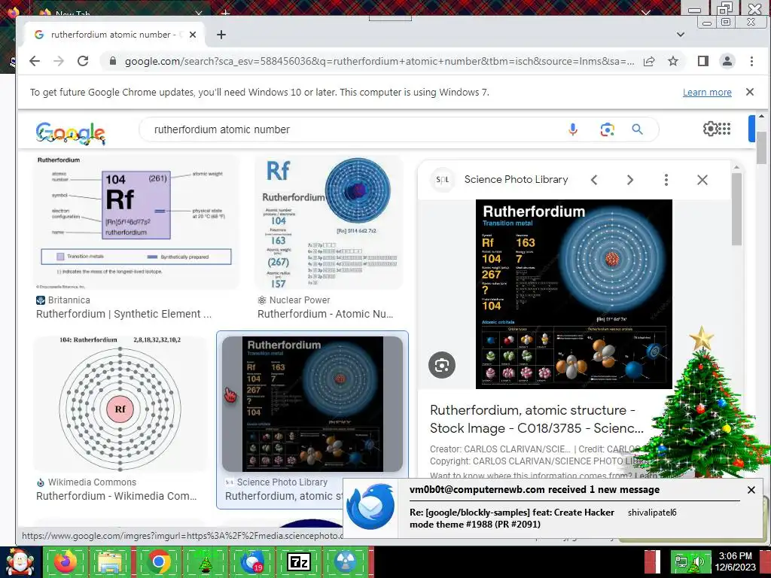Click Science Photo Library source name
The image size is (771, 578).
[x=516, y=179]
